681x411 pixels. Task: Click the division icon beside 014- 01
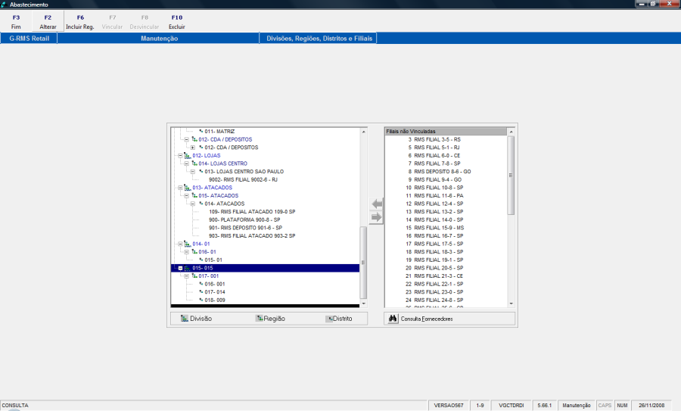187,244
